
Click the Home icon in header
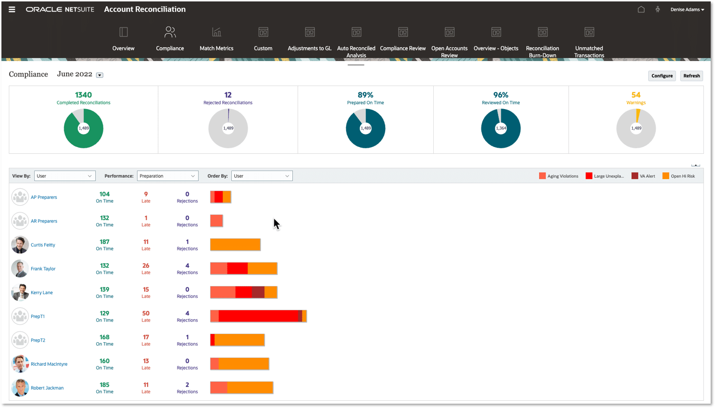click(x=641, y=9)
